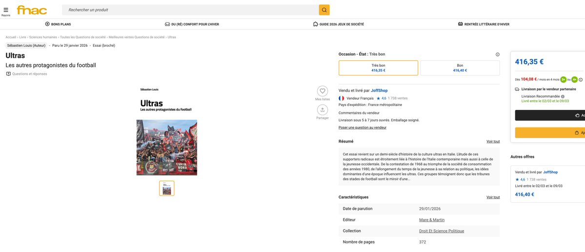Open JoffShop link in Autres offres
Image resolution: width=585 pixels, height=252 pixels.
550,172
